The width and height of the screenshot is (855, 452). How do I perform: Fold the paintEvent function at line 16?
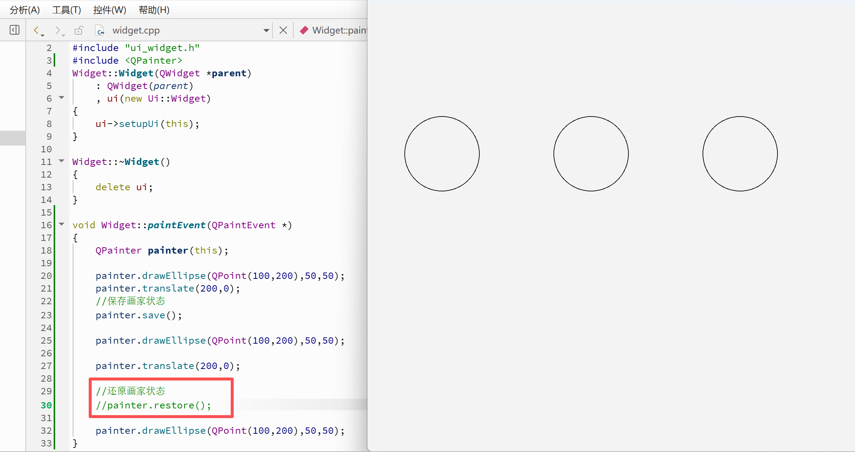coord(62,225)
